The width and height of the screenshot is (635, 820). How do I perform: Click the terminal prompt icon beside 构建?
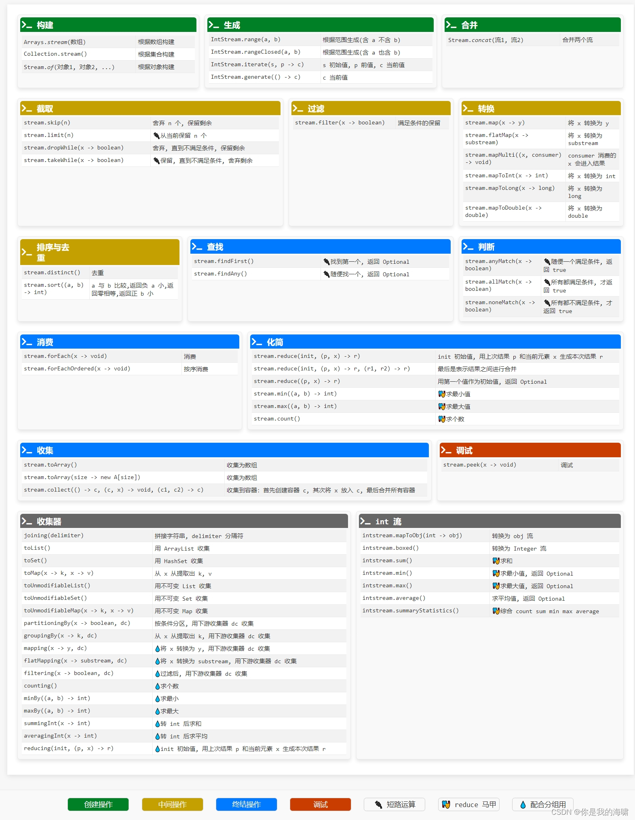pos(27,25)
